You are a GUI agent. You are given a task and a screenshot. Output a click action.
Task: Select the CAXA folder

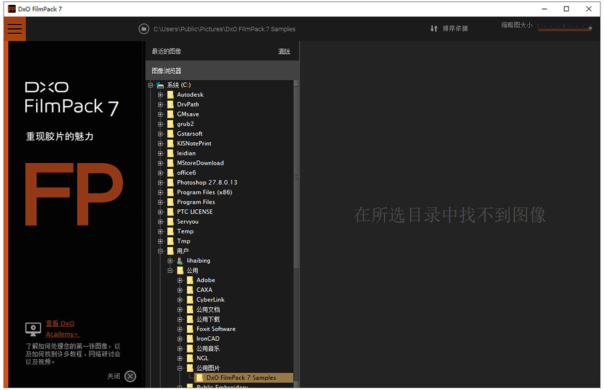click(x=204, y=290)
